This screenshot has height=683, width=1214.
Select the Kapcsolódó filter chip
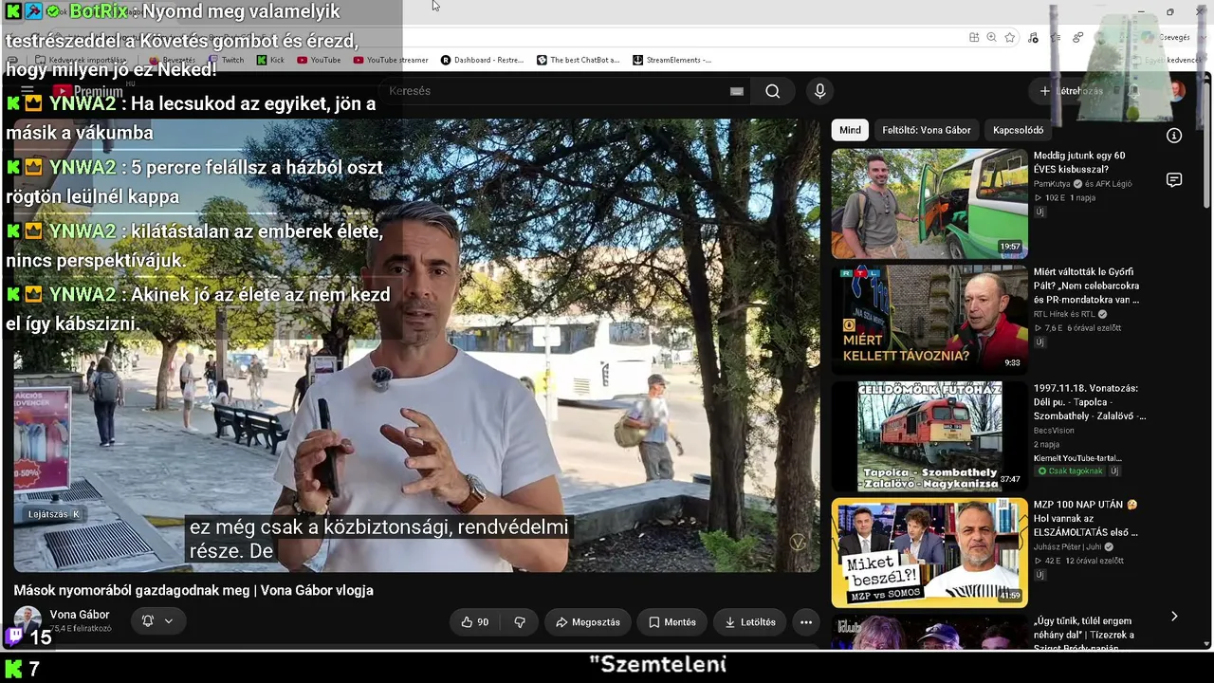(1019, 130)
